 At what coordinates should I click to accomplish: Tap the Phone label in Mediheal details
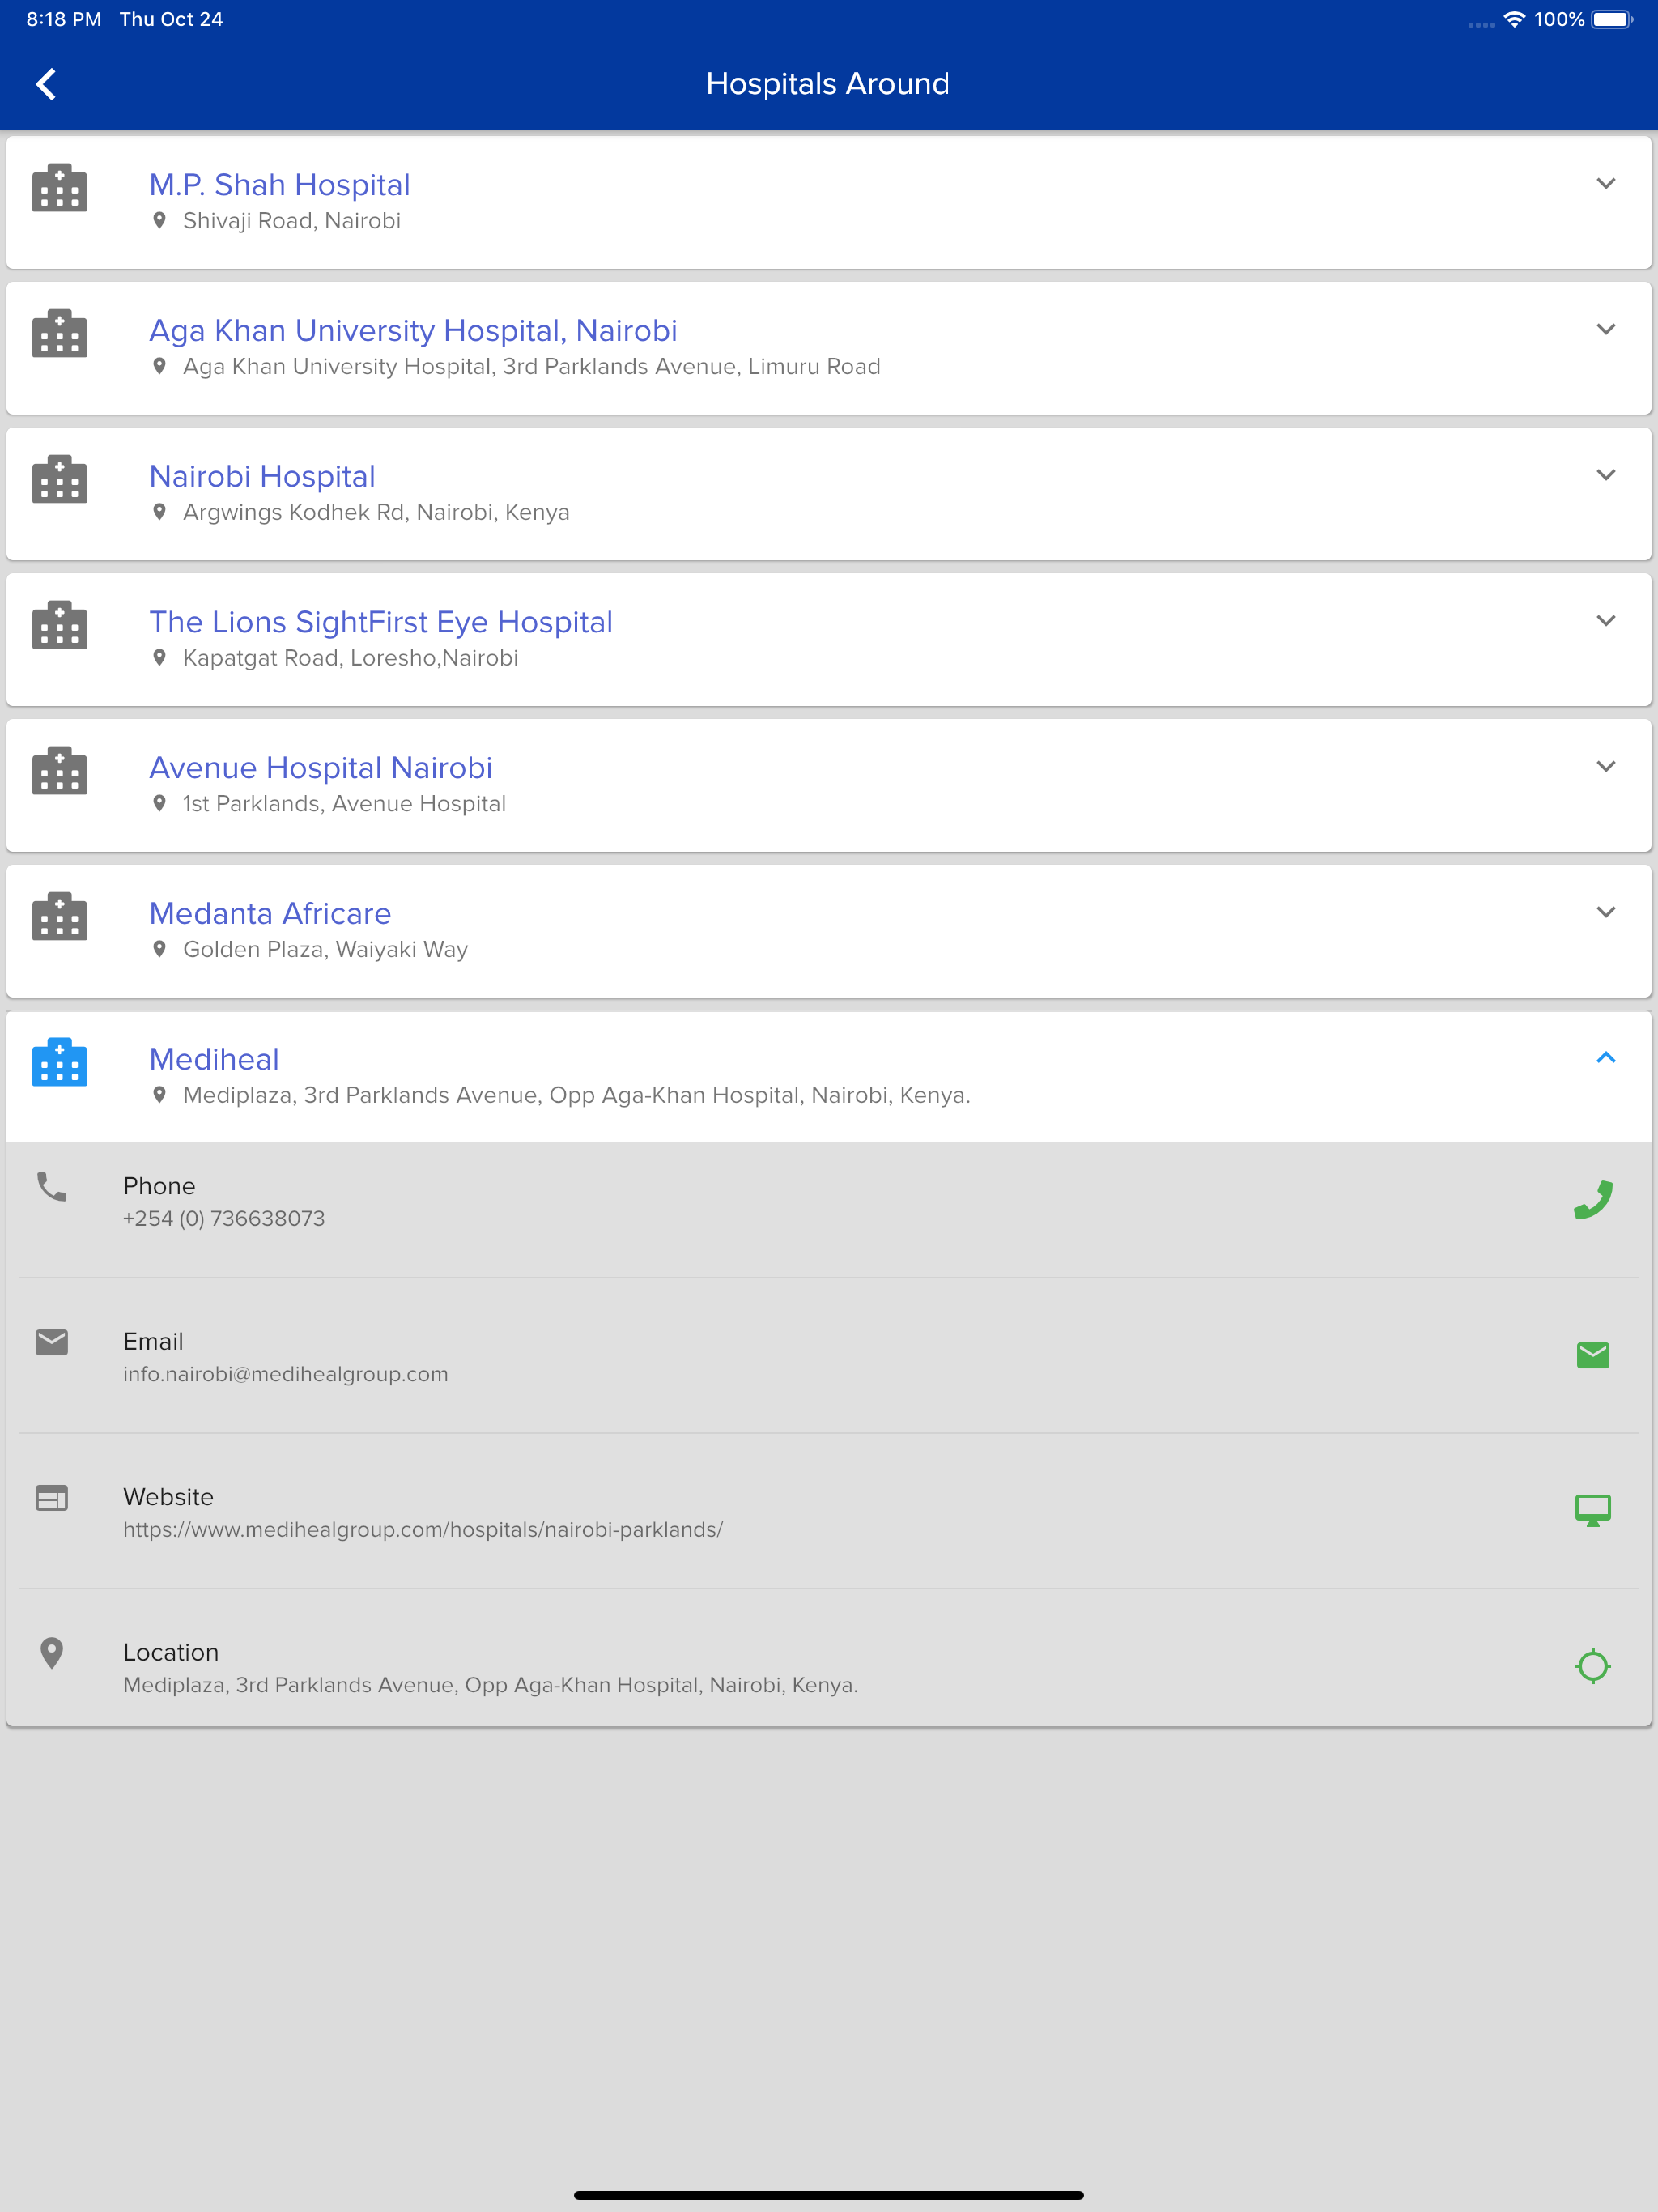pos(159,1187)
